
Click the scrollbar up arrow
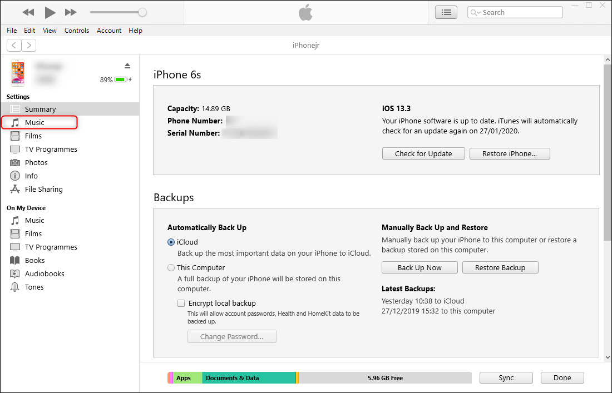608,59
